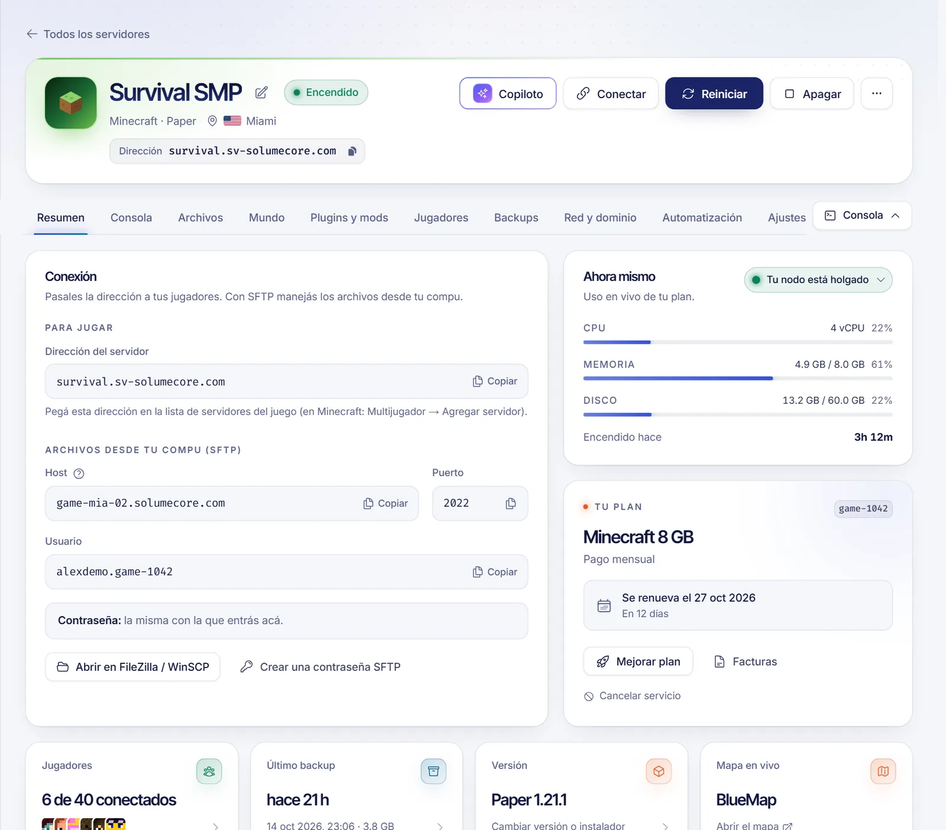This screenshot has height=830, width=946.
Task: Open the Último backup card chevron
Action: coord(440,826)
